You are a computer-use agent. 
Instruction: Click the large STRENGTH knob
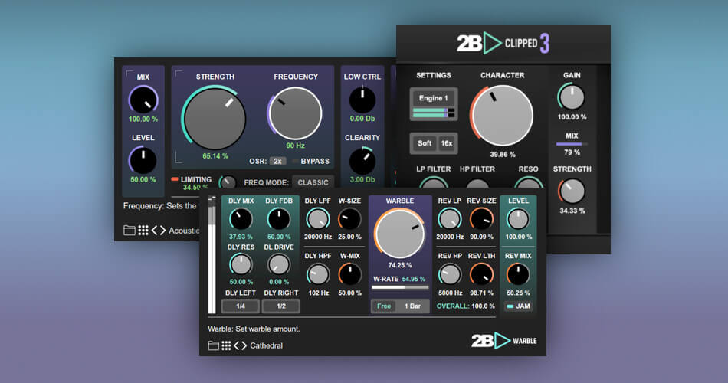[215, 119]
